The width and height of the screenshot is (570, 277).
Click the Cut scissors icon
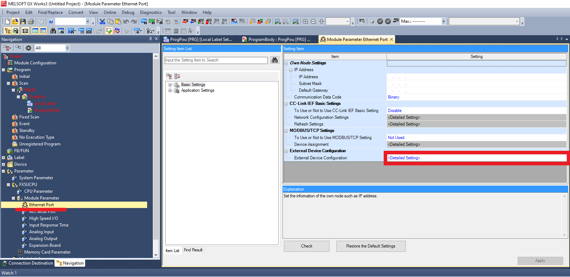tap(102, 22)
